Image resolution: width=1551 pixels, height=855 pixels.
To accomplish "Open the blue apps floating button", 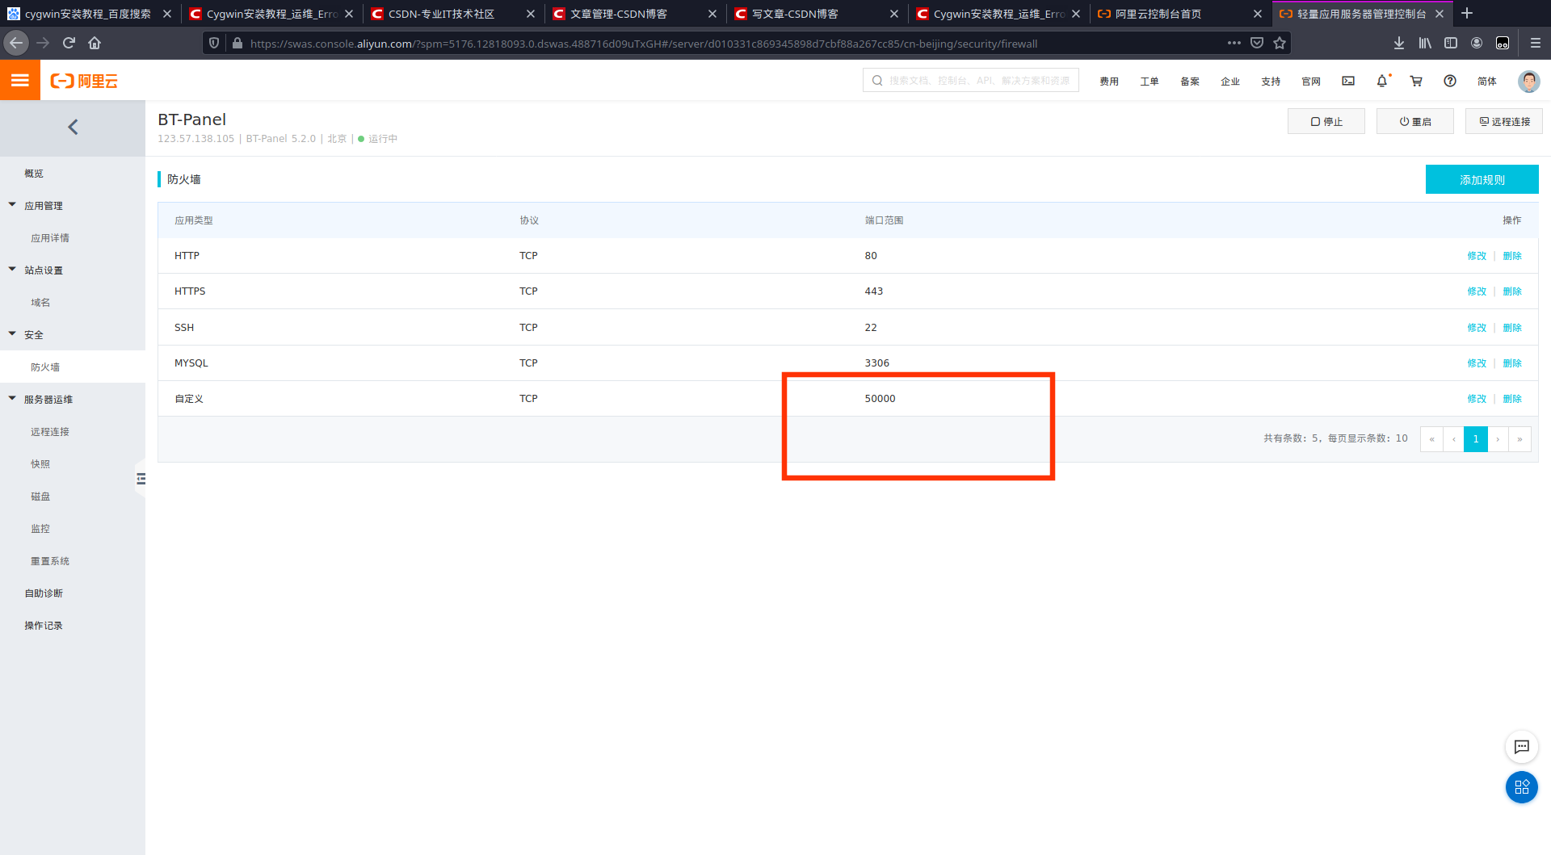I will tap(1521, 787).
